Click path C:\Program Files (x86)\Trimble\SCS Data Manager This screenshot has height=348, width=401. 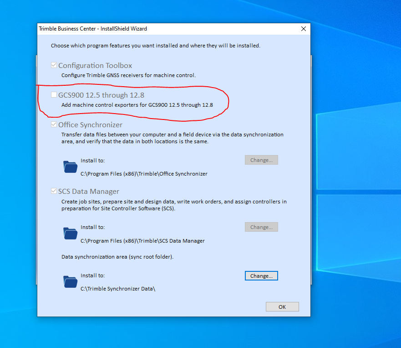click(x=143, y=241)
